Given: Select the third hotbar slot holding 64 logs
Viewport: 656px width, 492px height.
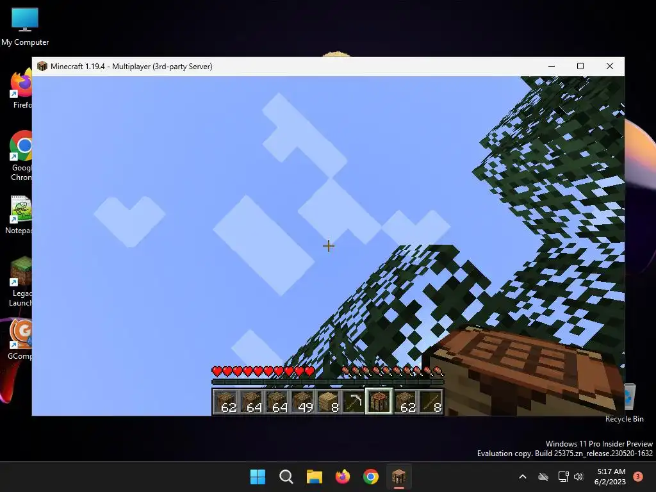Looking at the screenshot, I should click(x=277, y=401).
